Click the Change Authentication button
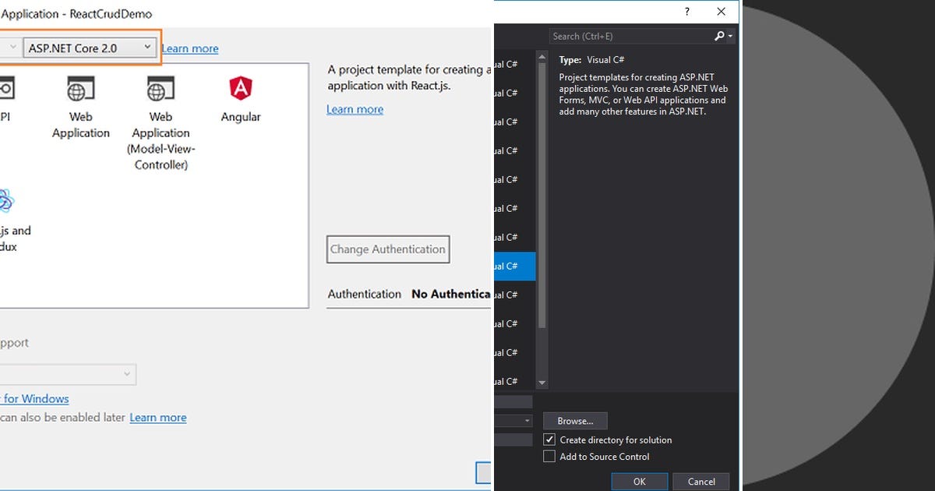The width and height of the screenshot is (935, 491). (x=388, y=249)
